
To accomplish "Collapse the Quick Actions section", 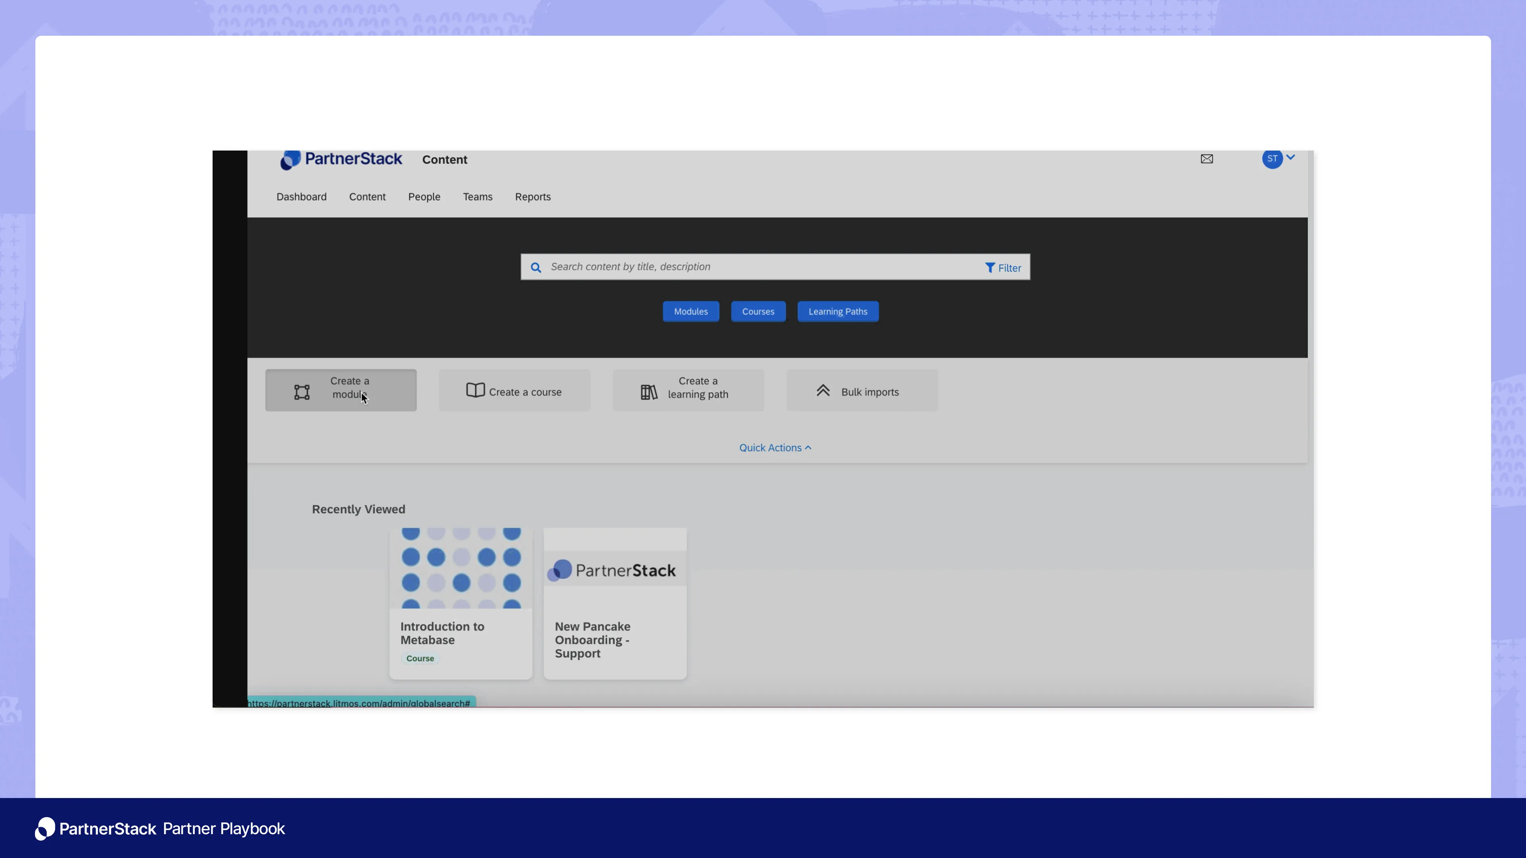I will (775, 448).
